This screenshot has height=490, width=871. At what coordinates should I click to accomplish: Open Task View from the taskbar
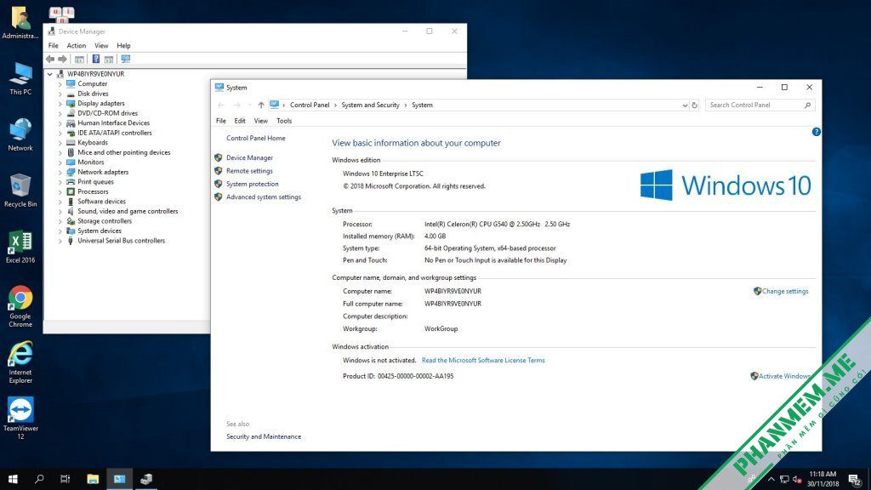(x=65, y=479)
